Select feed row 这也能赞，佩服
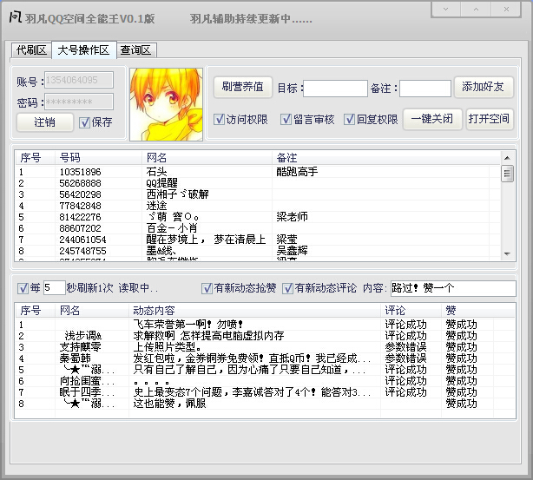This screenshot has height=480, width=533. click(x=265, y=404)
